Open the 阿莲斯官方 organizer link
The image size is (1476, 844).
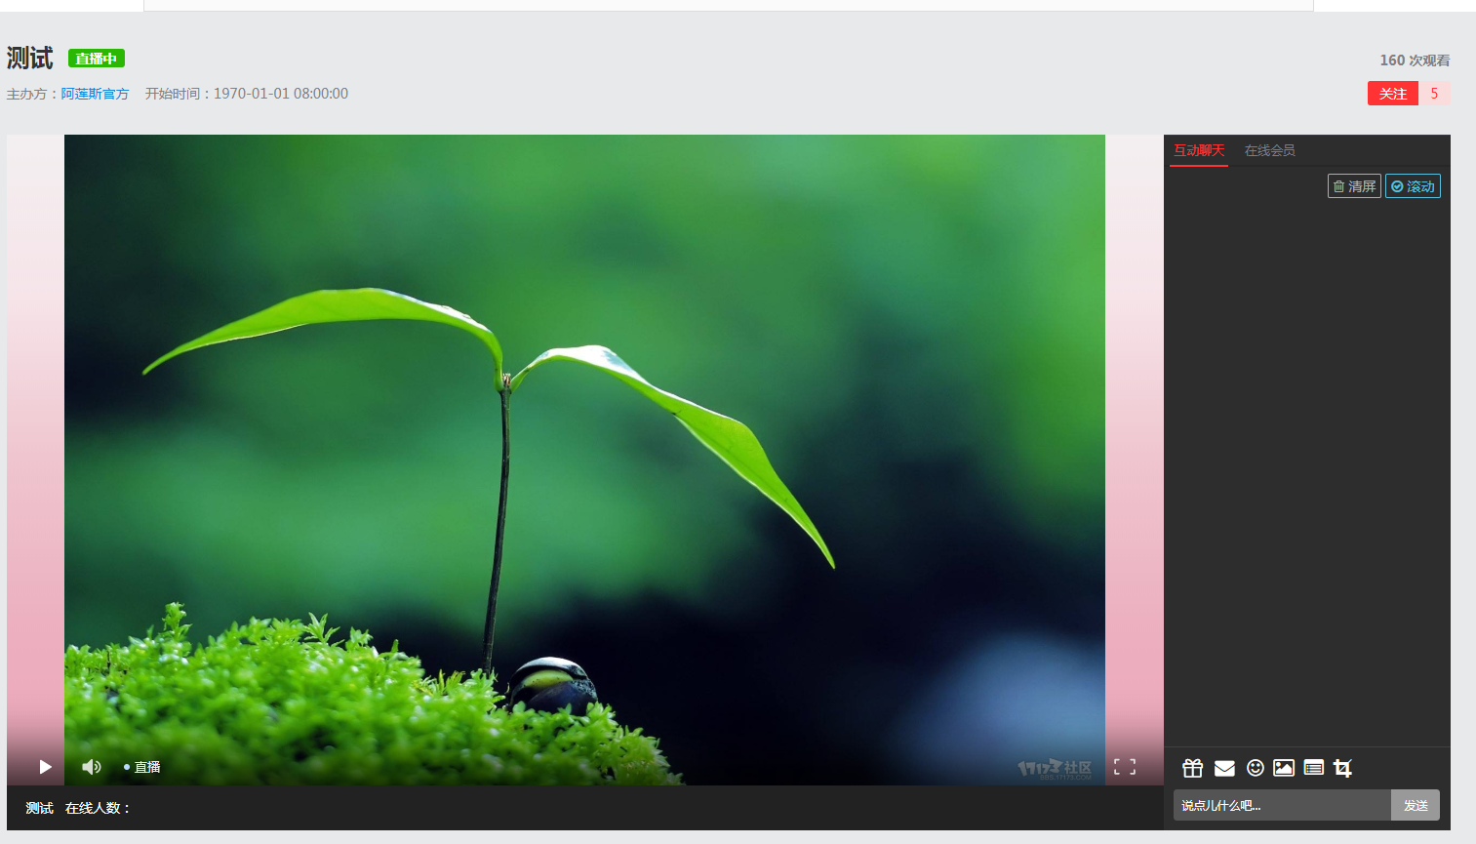click(x=95, y=94)
